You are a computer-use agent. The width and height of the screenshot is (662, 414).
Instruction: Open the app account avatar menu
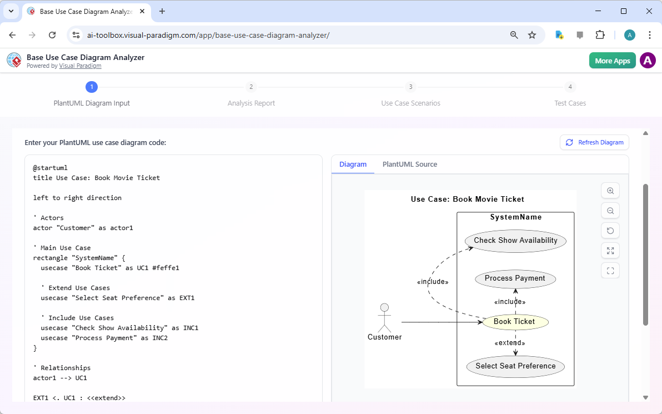[x=648, y=60]
